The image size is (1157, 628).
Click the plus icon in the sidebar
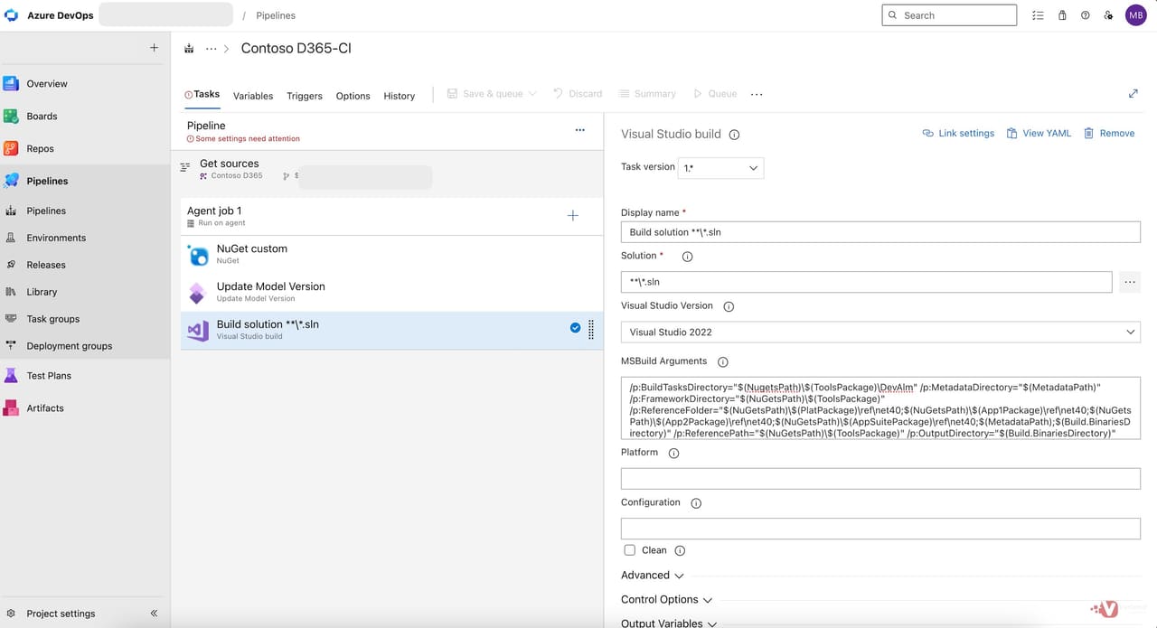click(154, 48)
